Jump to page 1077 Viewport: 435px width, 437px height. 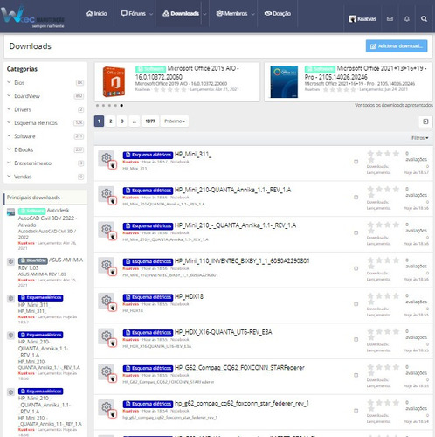point(150,121)
